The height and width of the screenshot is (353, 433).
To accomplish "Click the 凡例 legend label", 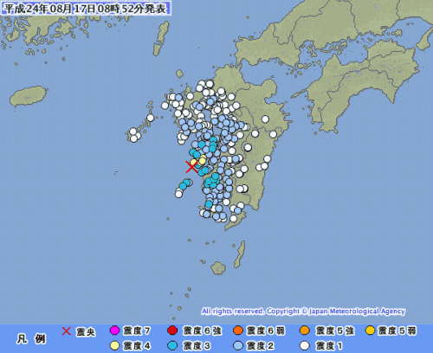I will tap(31, 338).
